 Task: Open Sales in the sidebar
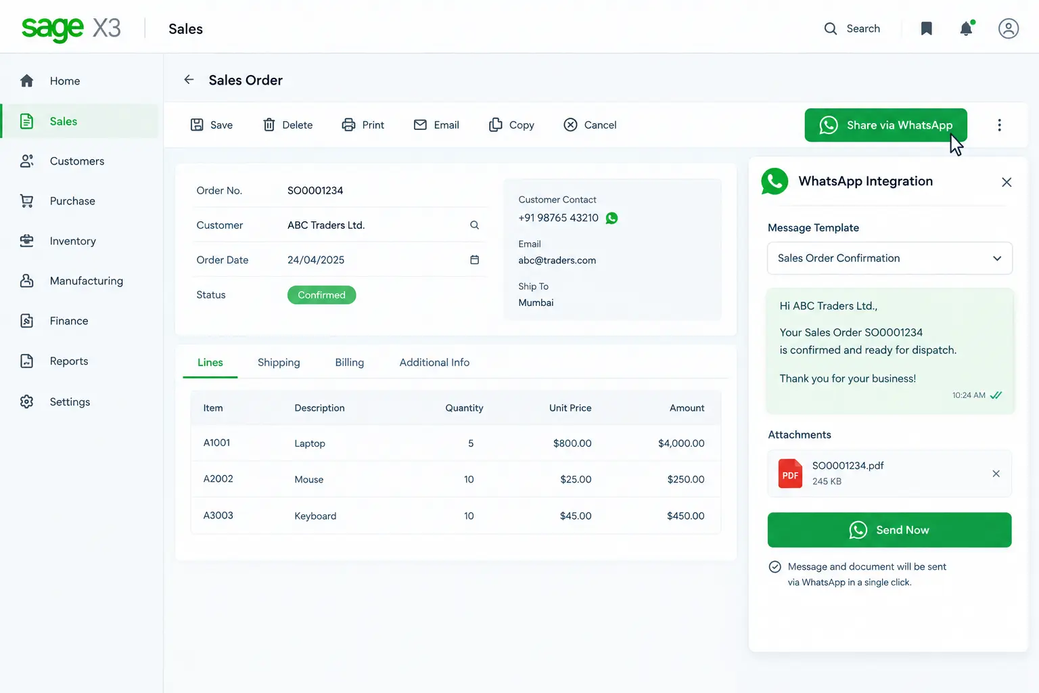tap(81, 121)
